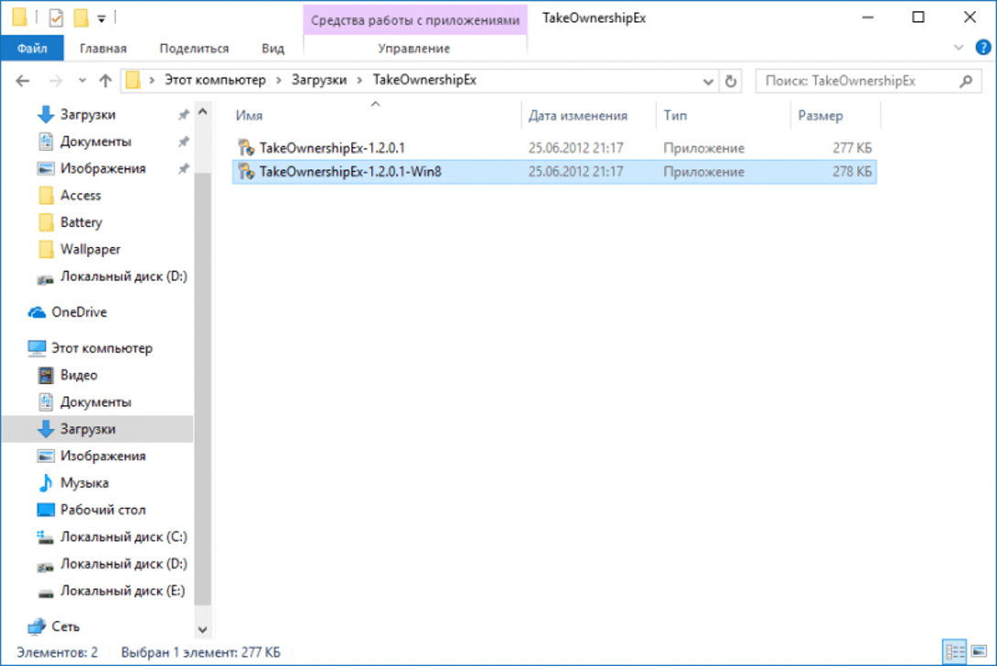Click the Refresh address bar button
This screenshot has width=997, height=666.
[x=730, y=81]
